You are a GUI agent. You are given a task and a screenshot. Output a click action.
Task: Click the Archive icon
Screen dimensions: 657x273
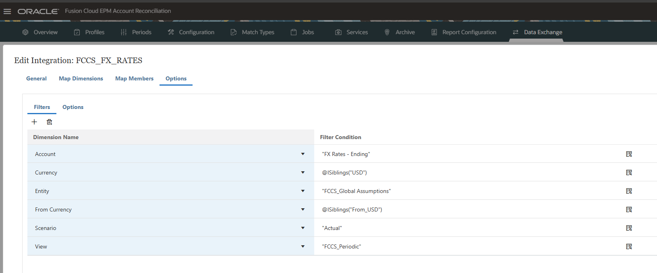[x=387, y=32]
